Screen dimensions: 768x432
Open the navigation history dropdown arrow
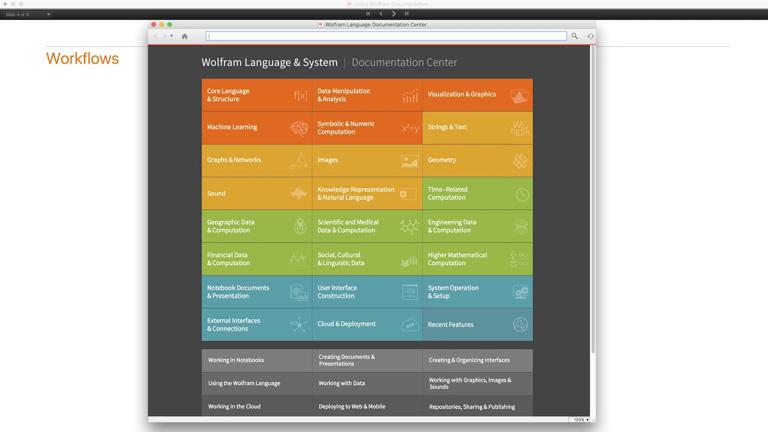click(x=172, y=36)
